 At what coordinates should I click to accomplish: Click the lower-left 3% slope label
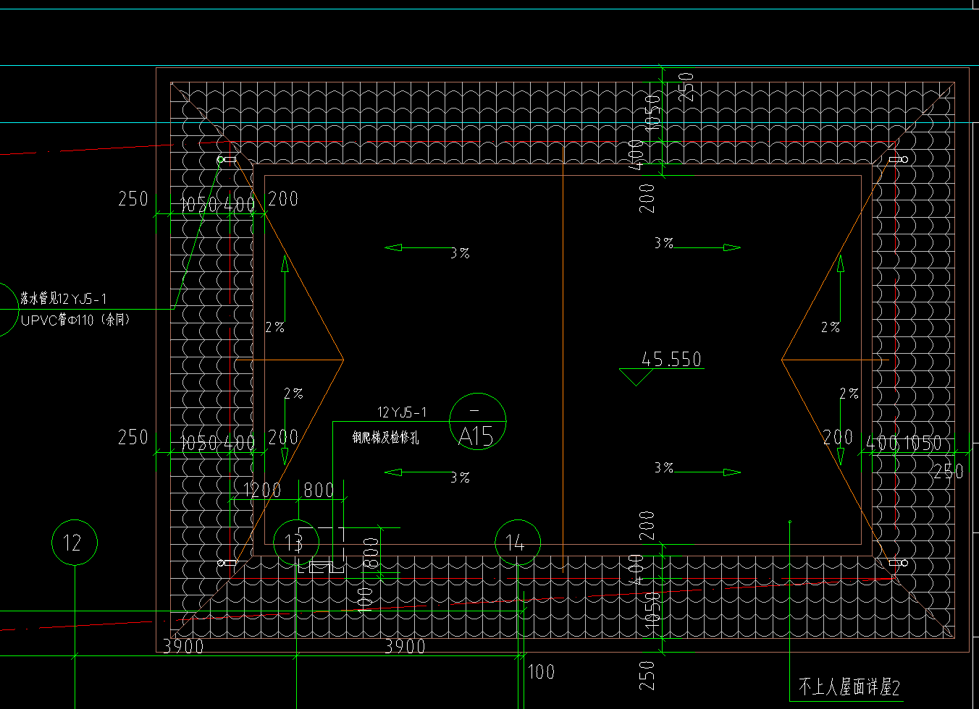pos(460,477)
